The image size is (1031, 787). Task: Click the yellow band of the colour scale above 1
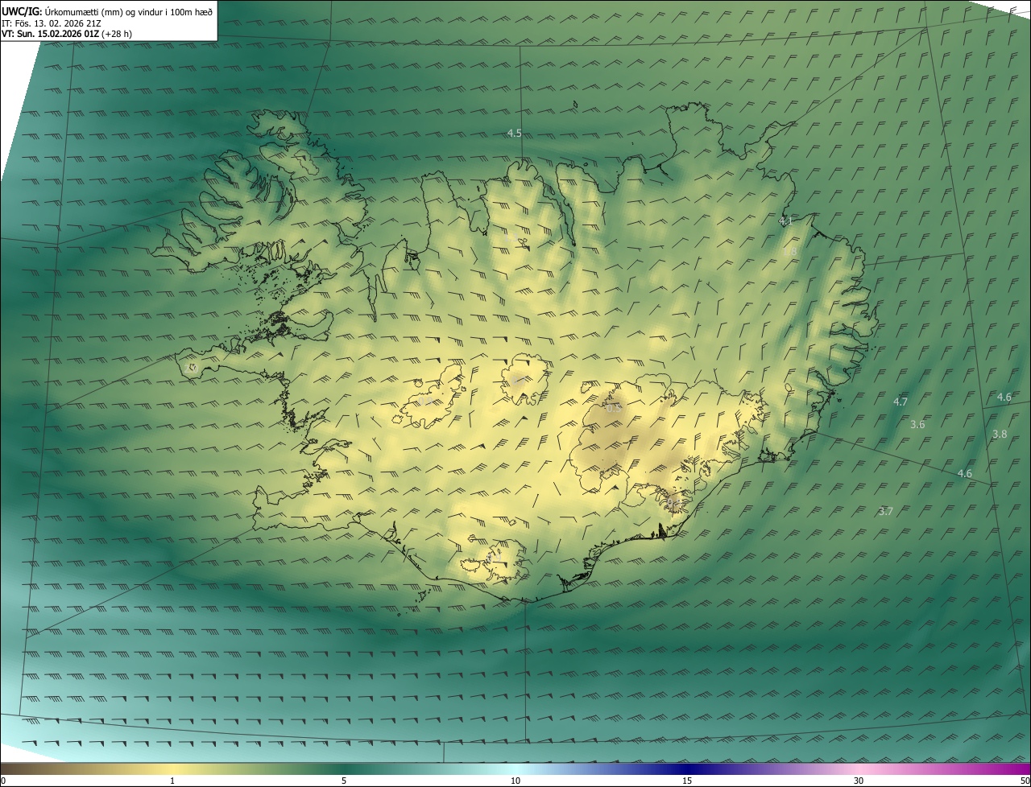point(172,768)
